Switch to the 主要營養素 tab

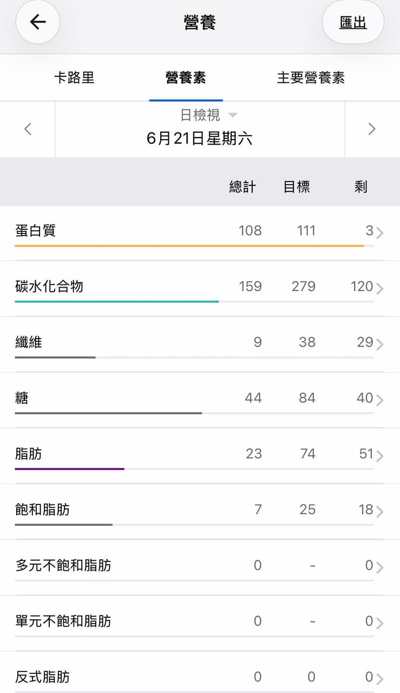coord(311,77)
